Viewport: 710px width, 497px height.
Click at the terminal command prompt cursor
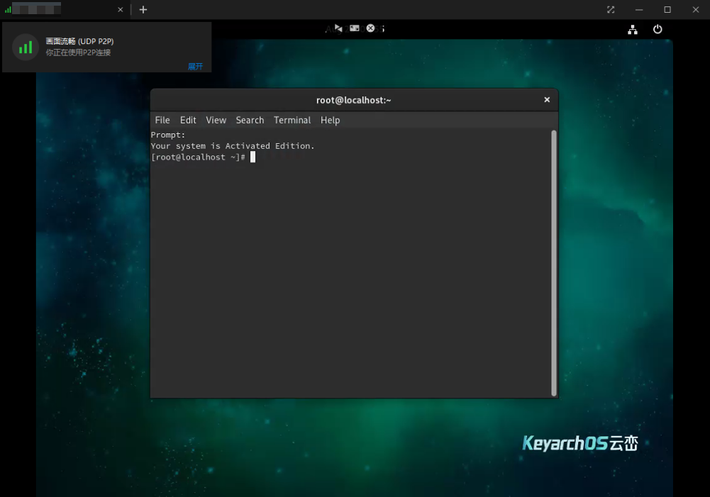253,157
